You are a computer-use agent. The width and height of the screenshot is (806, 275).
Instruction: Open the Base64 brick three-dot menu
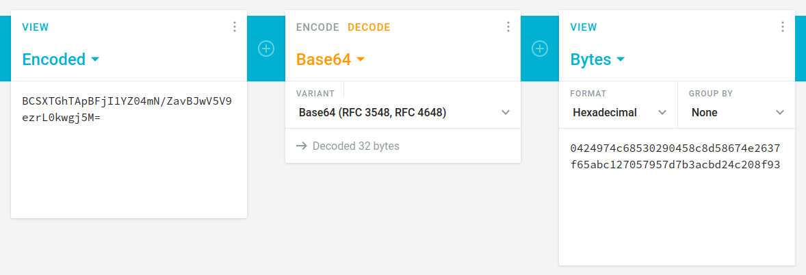[508, 27]
